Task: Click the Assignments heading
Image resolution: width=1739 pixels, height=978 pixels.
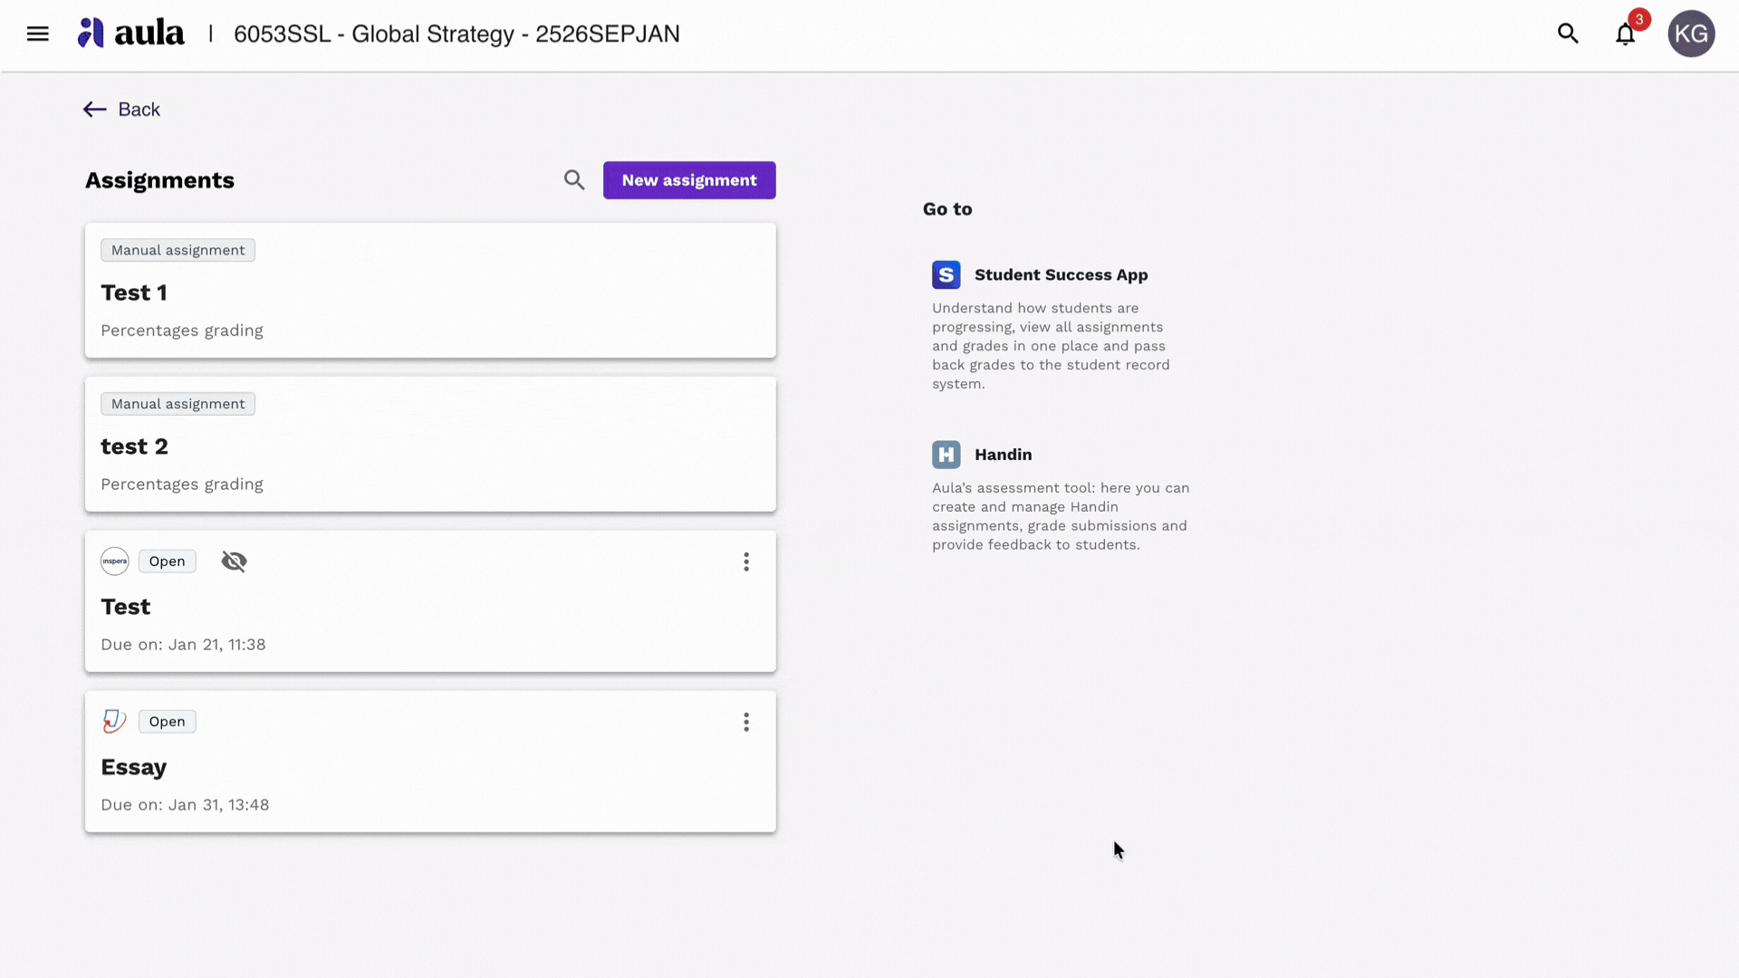Action: [159, 180]
